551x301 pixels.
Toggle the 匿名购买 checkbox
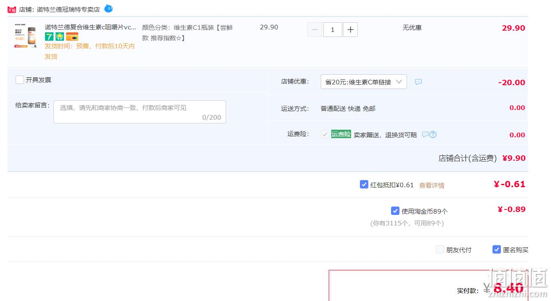tap(497, 249)
